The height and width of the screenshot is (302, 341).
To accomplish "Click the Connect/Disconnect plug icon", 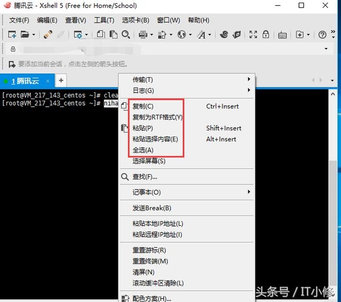I will coord(48,34).
